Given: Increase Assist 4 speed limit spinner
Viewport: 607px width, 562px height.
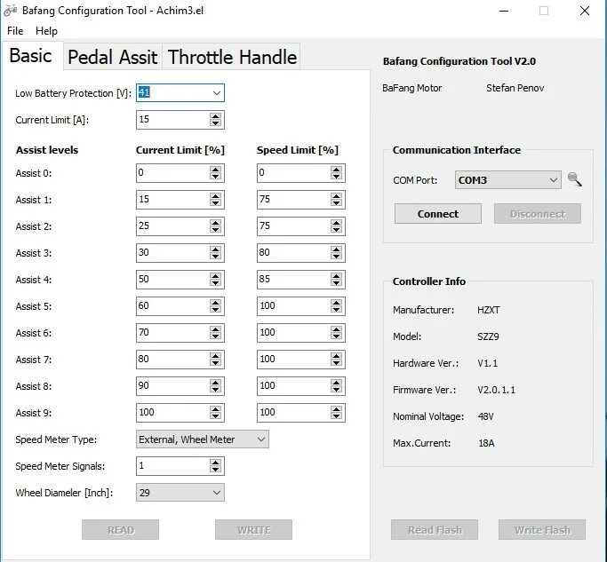Looking at the screenshot, I should (337, 276).
